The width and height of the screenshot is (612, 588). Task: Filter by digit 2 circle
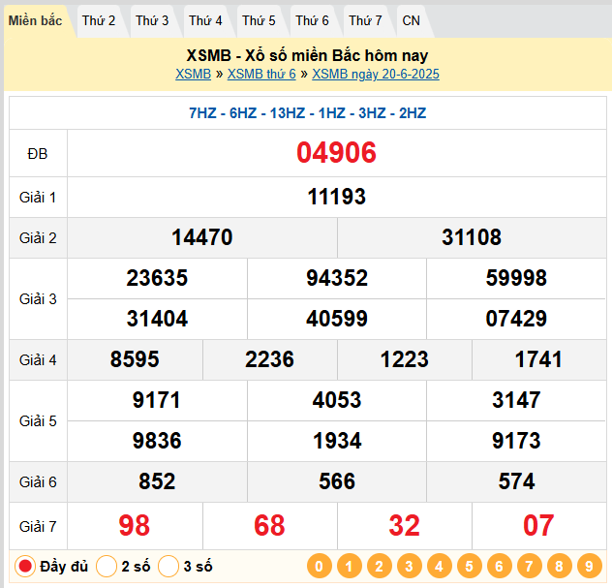[380, 566]
